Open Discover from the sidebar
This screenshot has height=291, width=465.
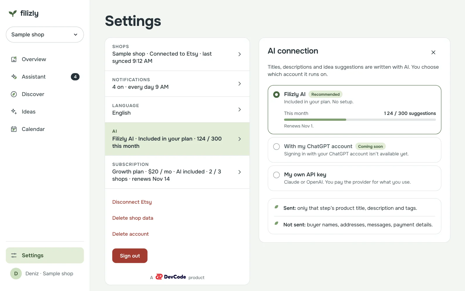(45, 94)
